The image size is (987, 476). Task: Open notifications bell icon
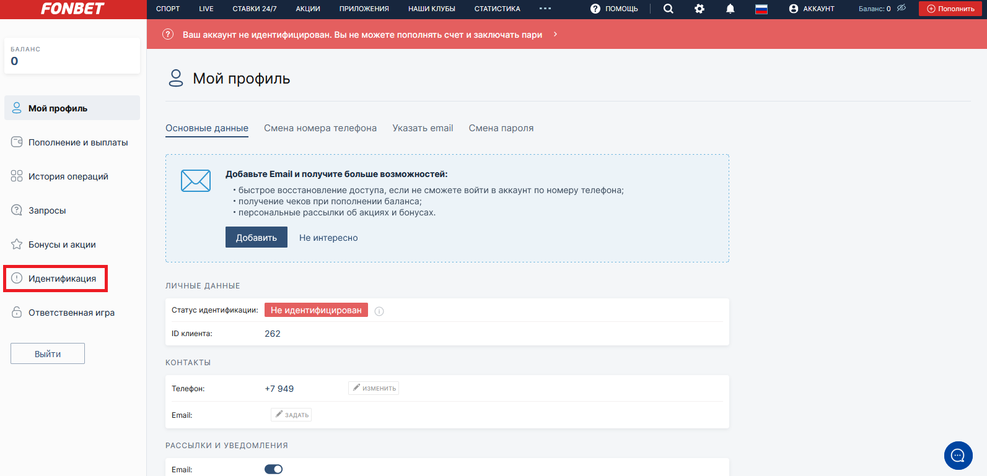point(730,9)
